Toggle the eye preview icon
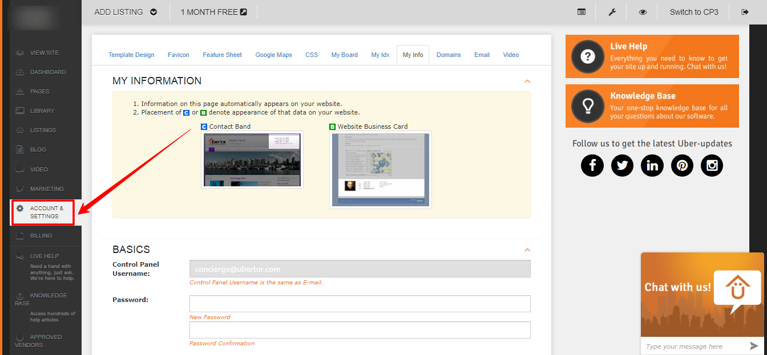Viewport: 767px width, 355px height. click(643, 12)
